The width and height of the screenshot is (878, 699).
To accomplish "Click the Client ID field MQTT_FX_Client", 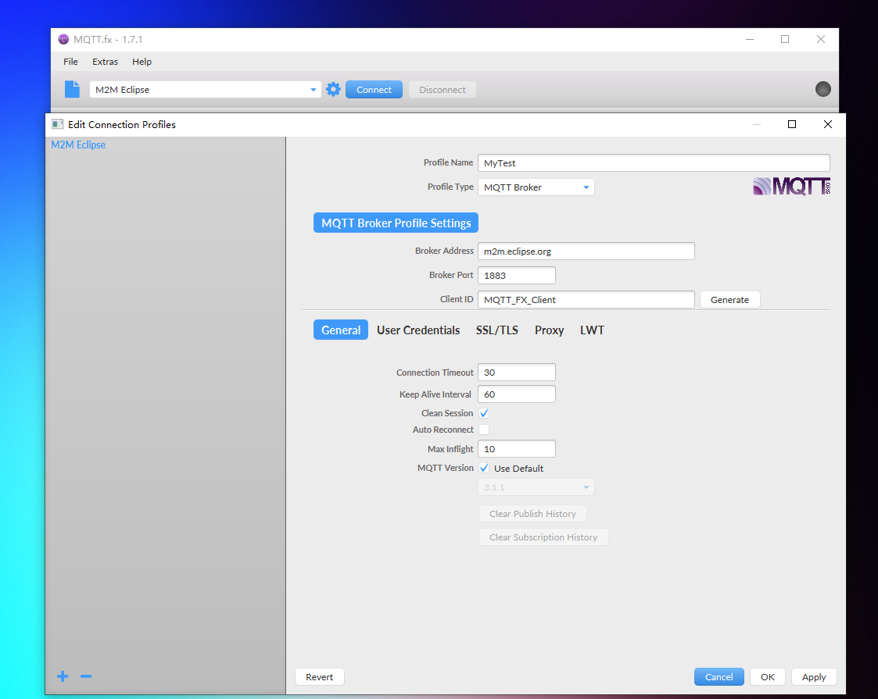I will click(586, 300).
